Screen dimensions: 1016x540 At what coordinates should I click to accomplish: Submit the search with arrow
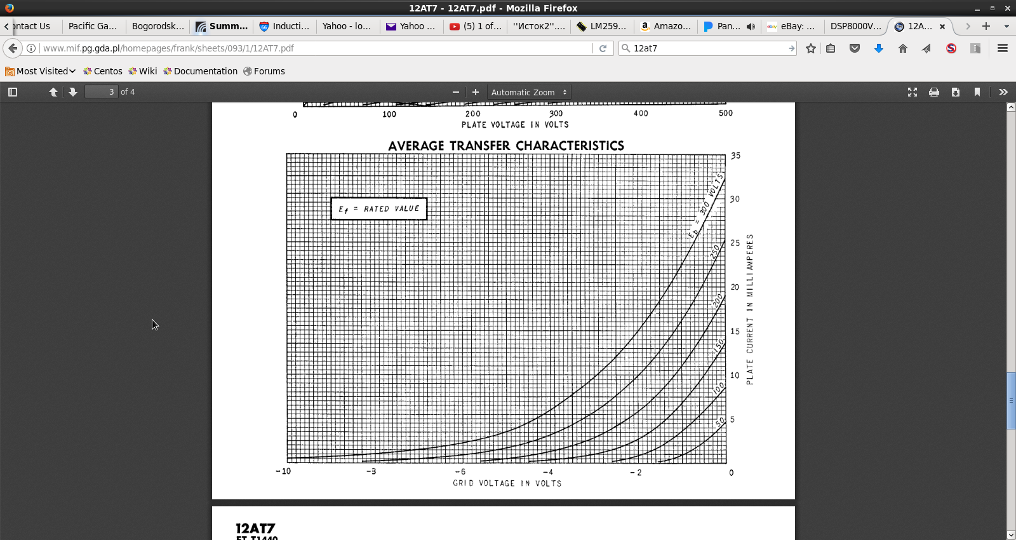pos(791,48)
